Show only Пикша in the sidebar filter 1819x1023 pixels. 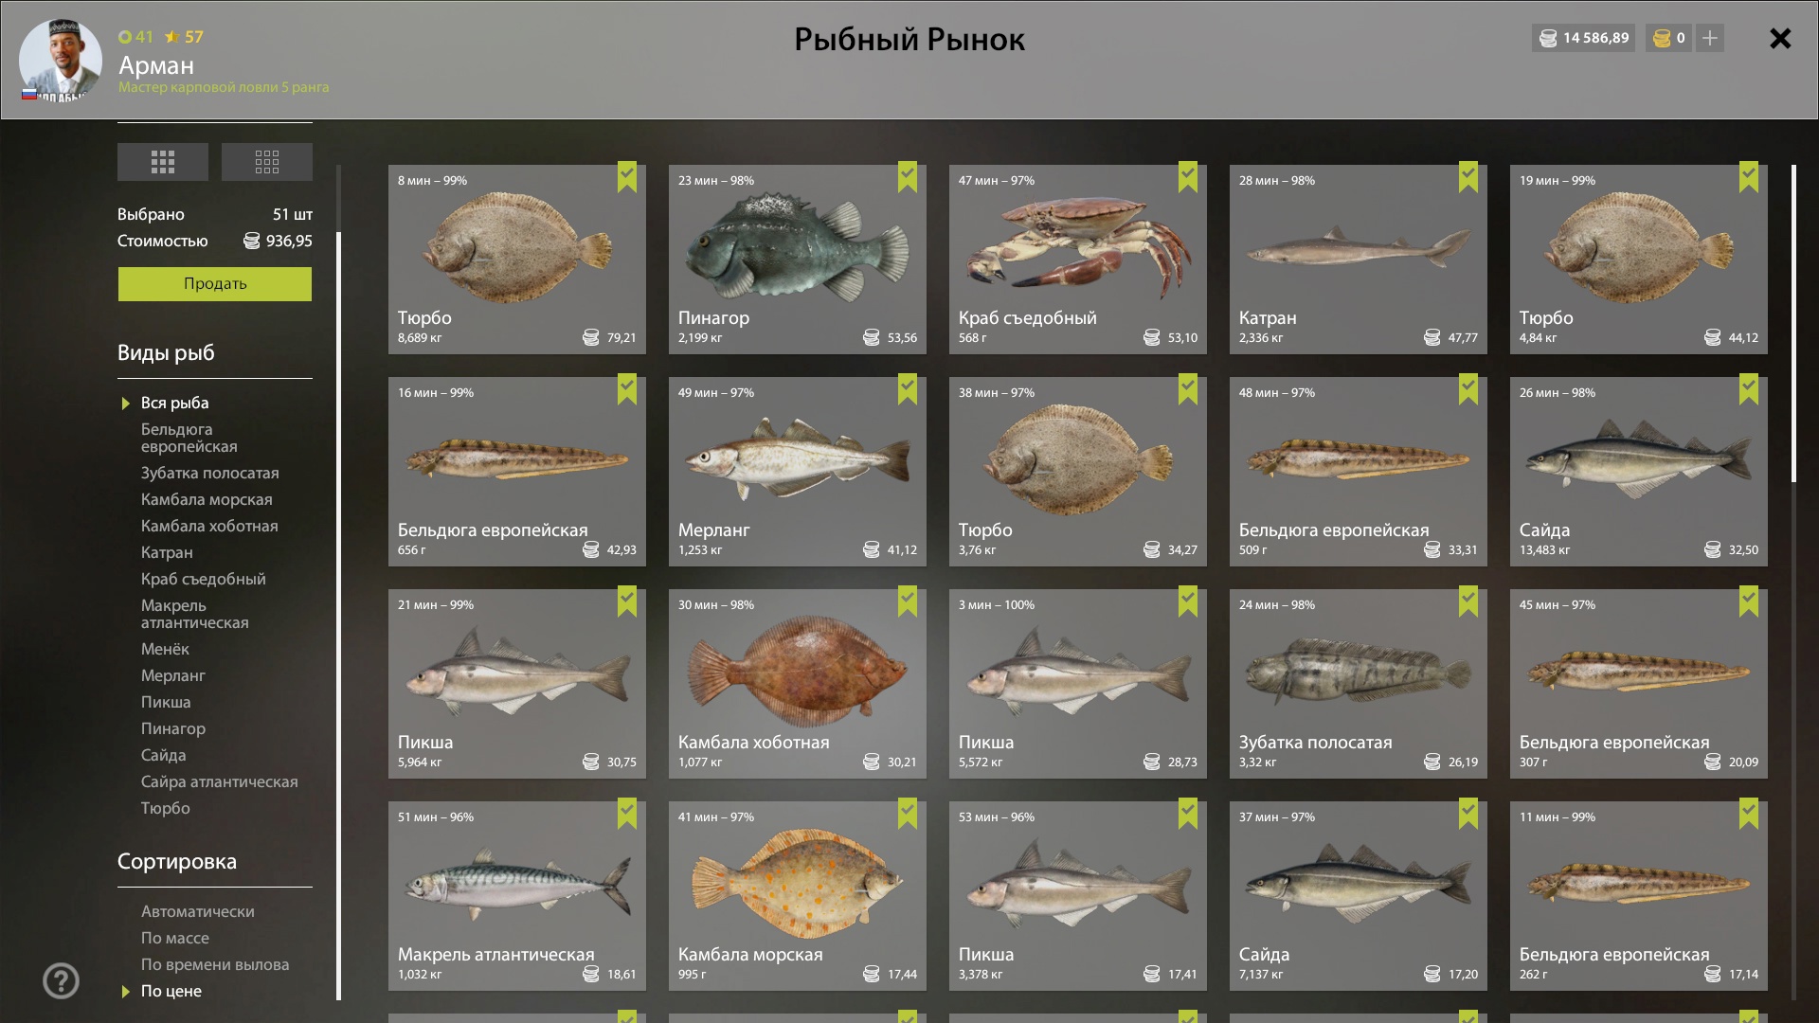click(166, 702)
